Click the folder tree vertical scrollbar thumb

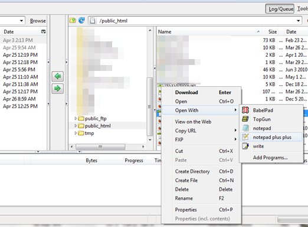(150, 106)
